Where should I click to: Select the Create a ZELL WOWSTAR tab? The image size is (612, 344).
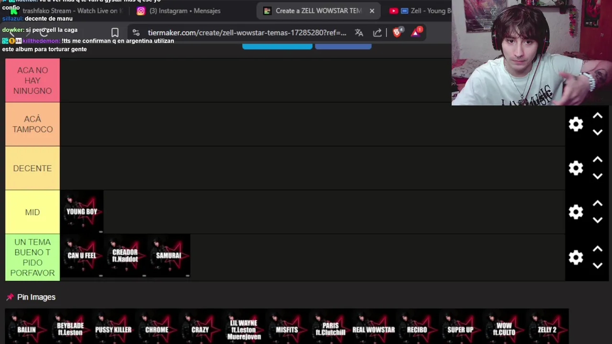(x=318, y=11)
